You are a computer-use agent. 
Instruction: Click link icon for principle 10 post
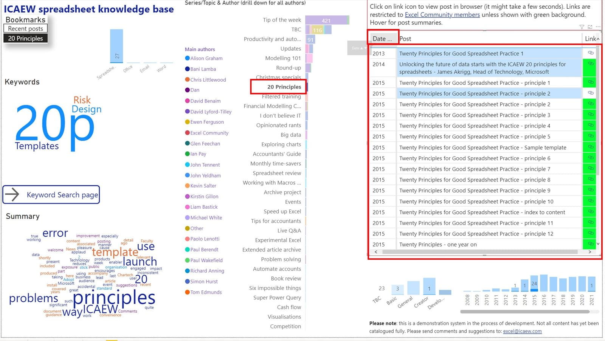(x=590, y=201)
